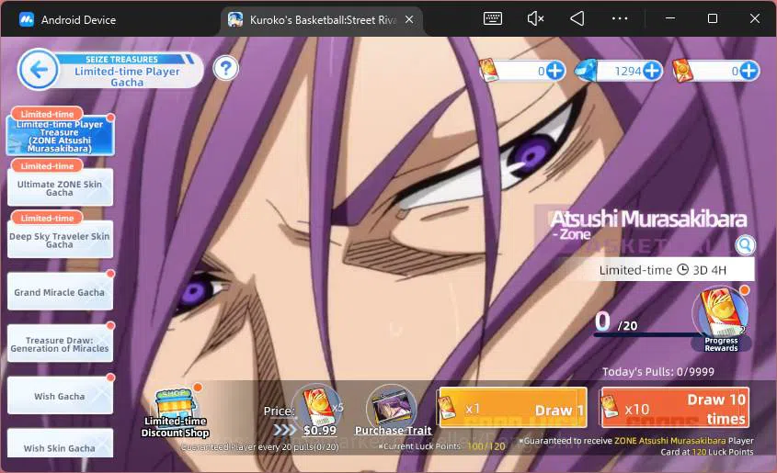
Task: Close the Kuroko's Basketball tab
Action: click(409, 19)
